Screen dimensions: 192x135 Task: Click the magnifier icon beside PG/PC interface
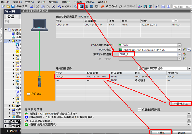tap(189, 50)
